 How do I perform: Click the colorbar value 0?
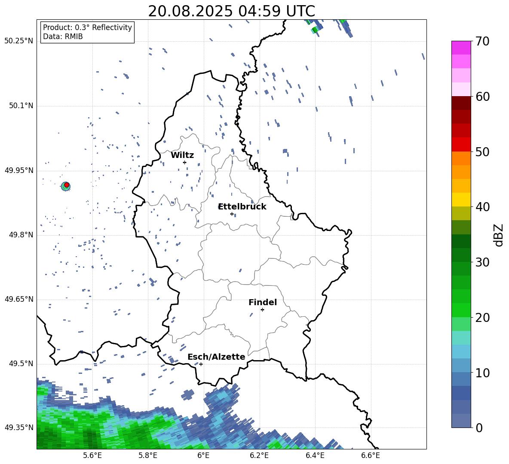pyautogui.click(x=479, y=428)
